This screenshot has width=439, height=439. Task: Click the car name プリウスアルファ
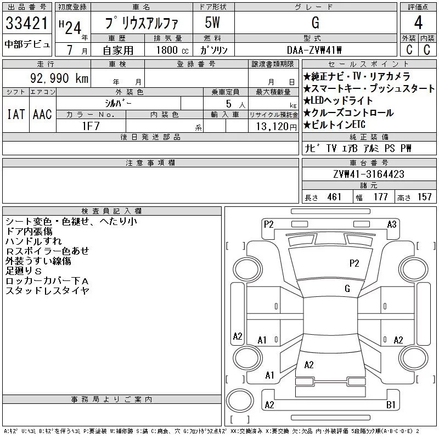pos(142,22)
